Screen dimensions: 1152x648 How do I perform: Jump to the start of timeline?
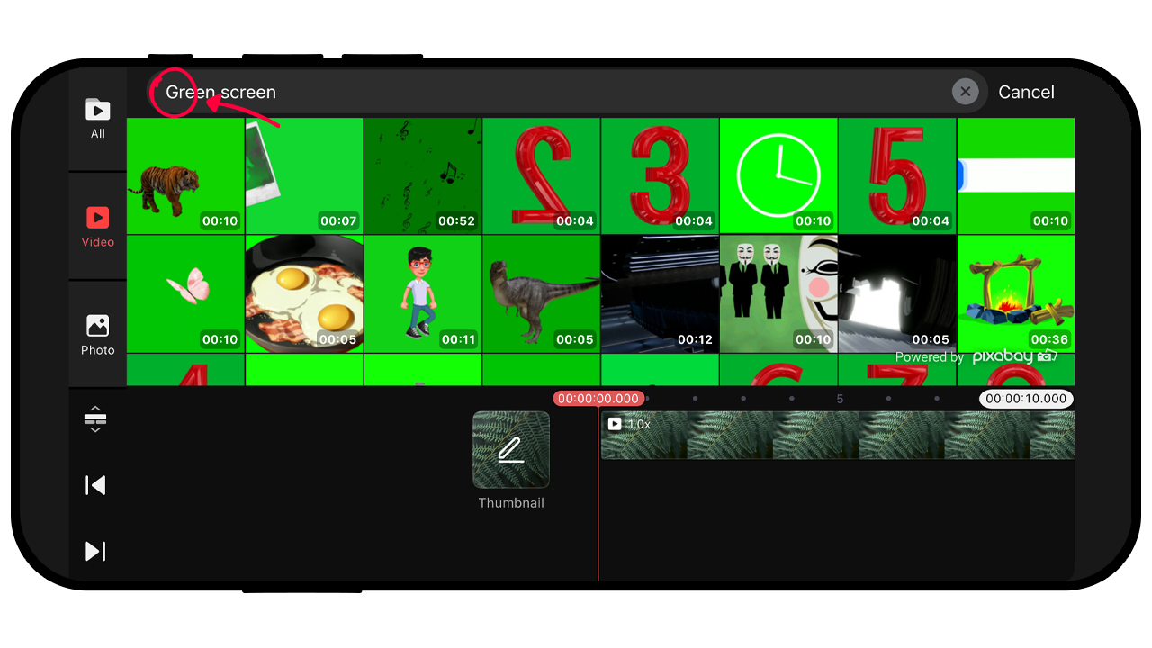coord(95,485)
